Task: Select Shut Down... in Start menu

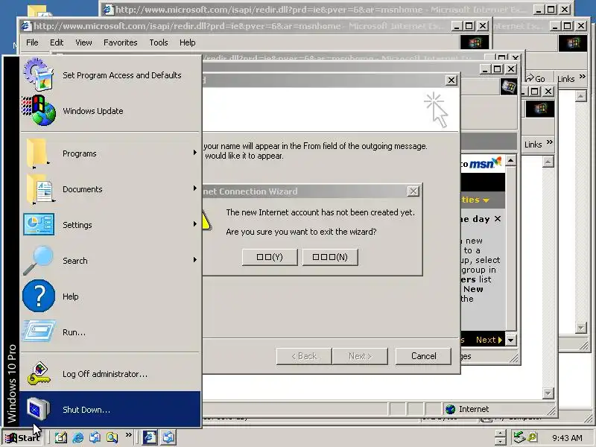Action: 110,409
